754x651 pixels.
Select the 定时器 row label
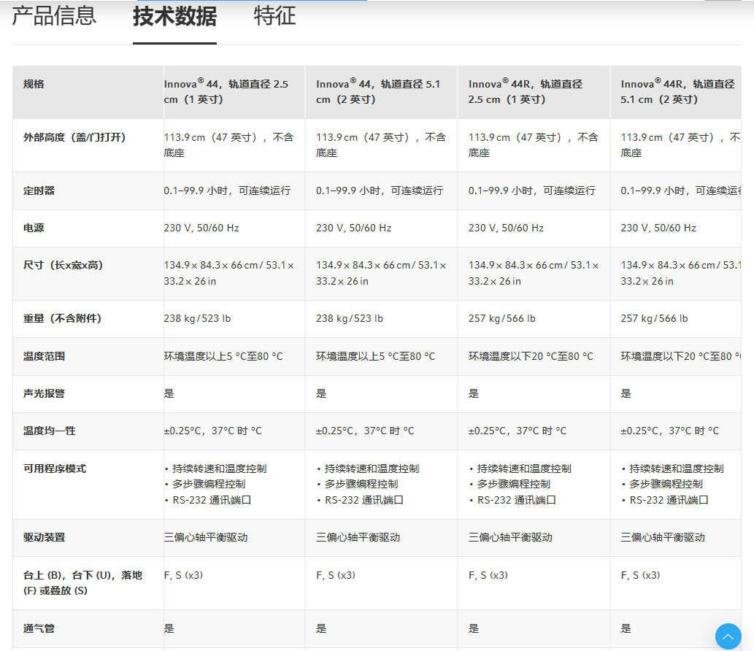tap(39, 191)
